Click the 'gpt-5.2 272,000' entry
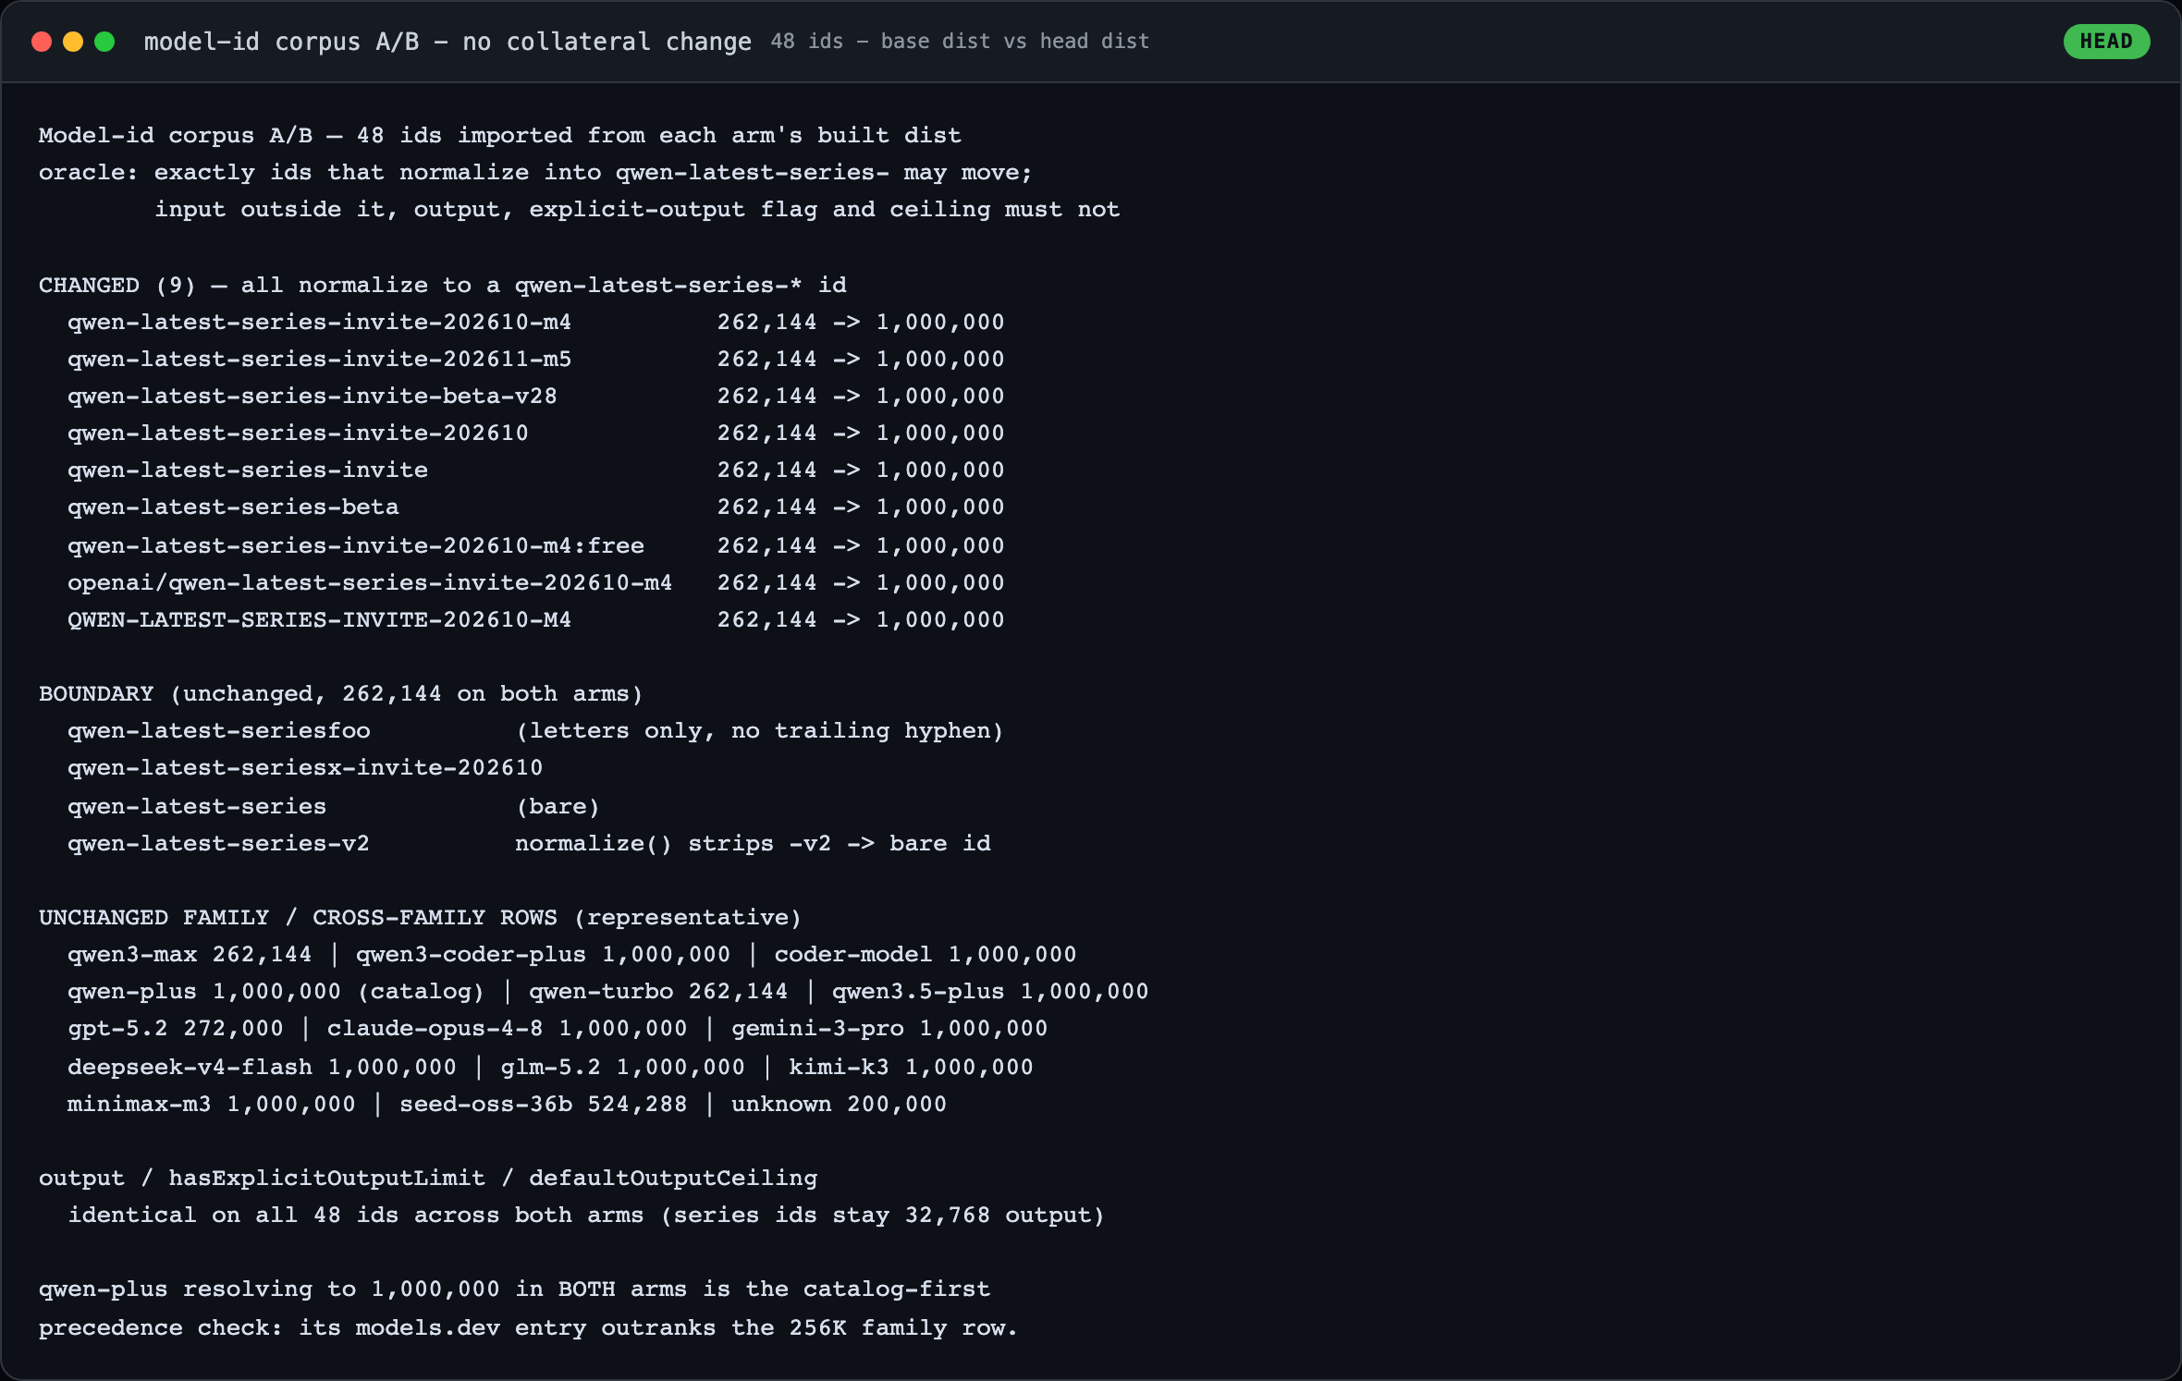2182x1381 pixels. point(175,1028)
